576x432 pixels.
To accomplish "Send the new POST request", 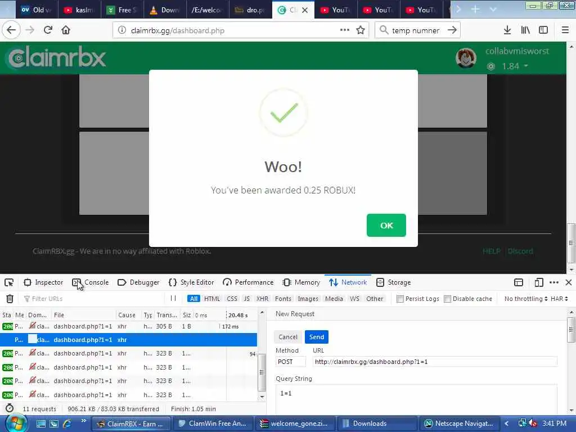I will point(316,337).
